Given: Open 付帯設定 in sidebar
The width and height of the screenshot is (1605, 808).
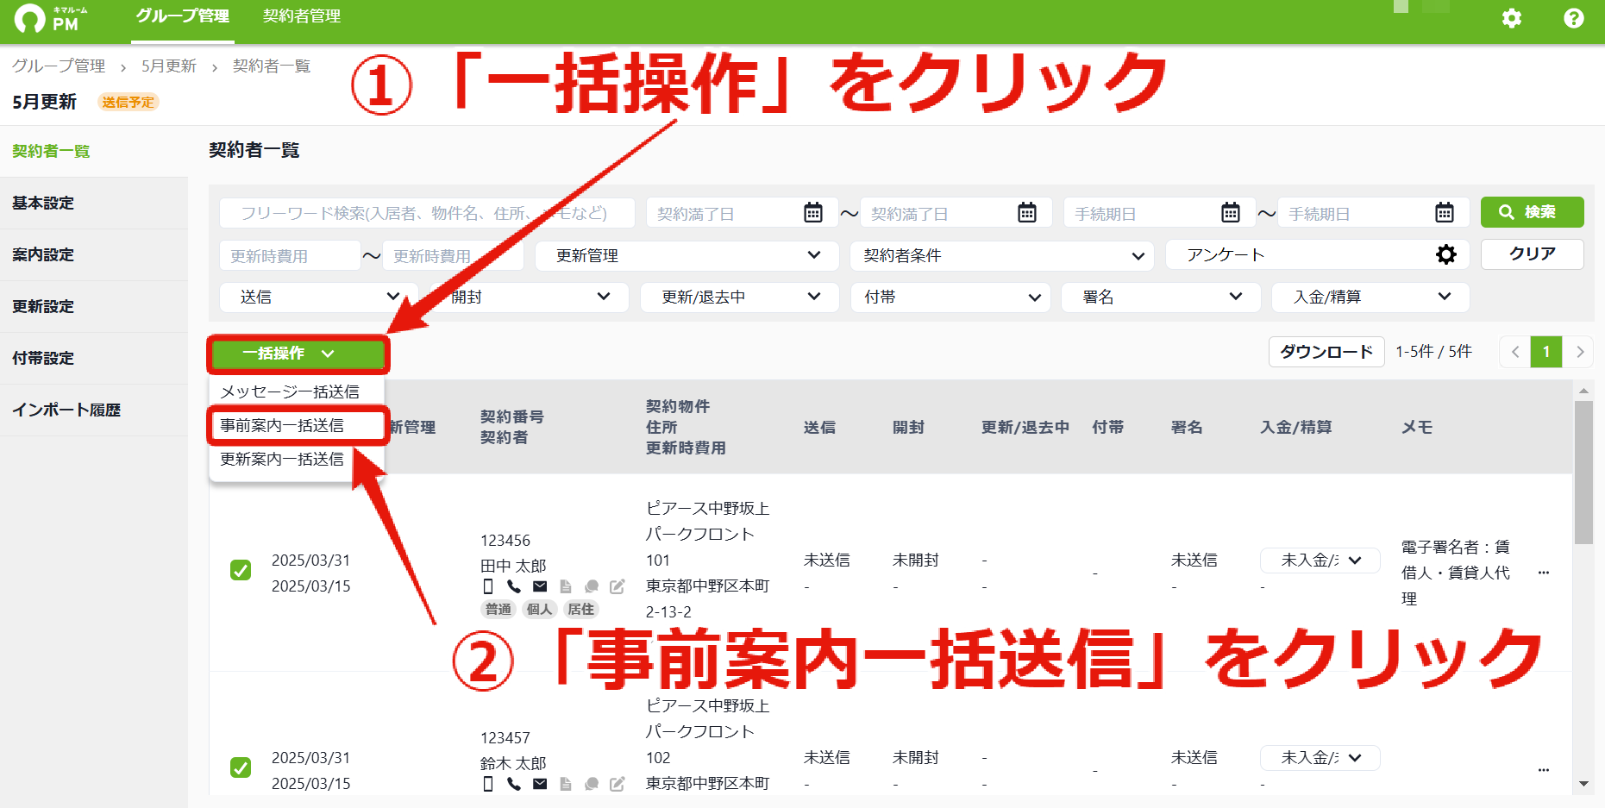Looking at the screenshot, I should pos(94,359).
